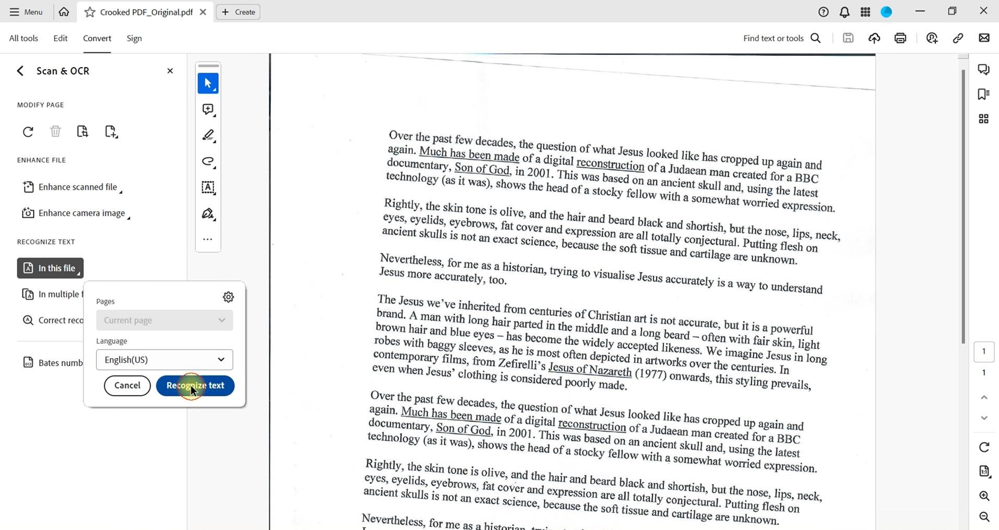Screen dimensions: 999x530
Task: Toggle the favorite star on the PDF tab
Action: click(90, 11)
